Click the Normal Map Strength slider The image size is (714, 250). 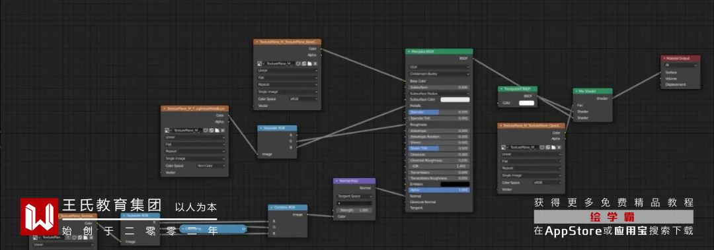tap(354, 210)
